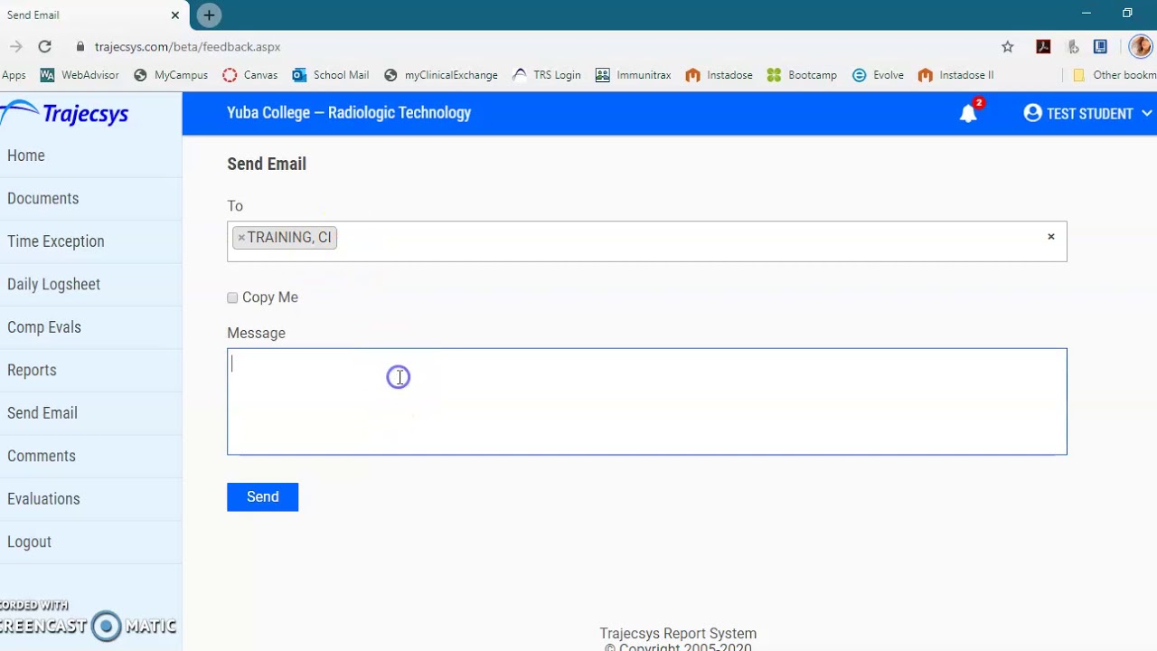The width and height of the screenshot is (1157, 651).
Task: Open the To recipients selection box
Action: (x=687, y=241)
